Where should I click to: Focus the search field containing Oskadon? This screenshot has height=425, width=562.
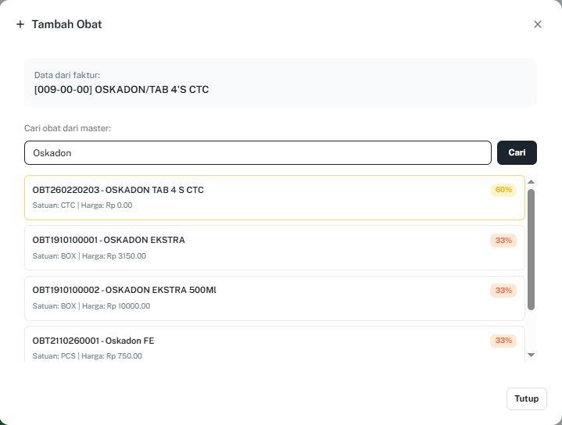point(258,153)
